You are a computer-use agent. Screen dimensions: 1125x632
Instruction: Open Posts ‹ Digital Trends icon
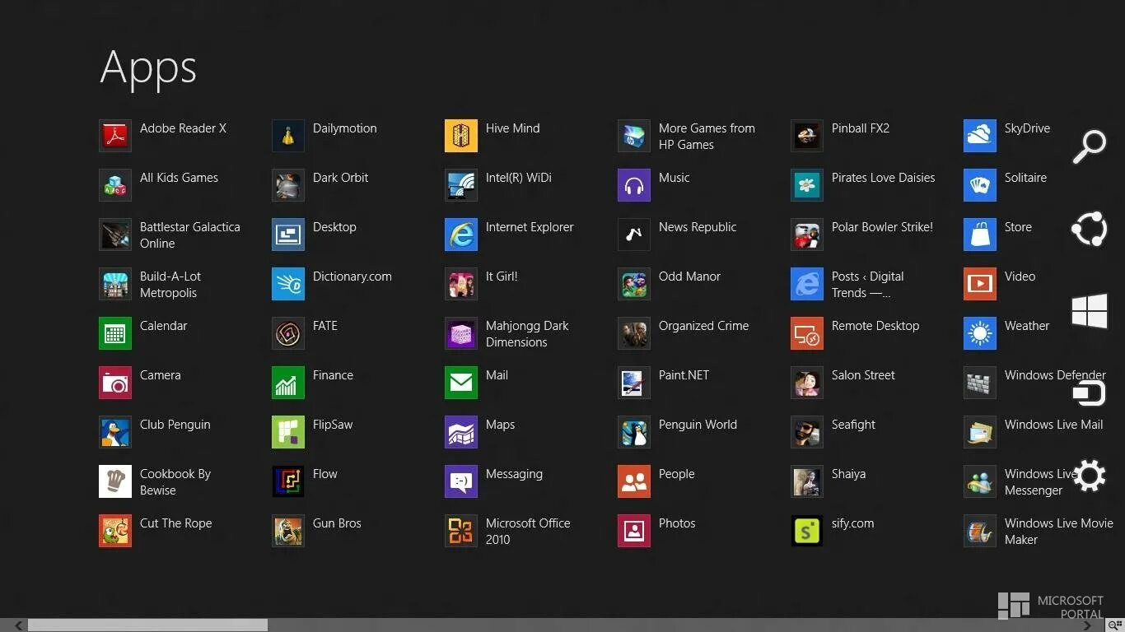tap(807, 284)
